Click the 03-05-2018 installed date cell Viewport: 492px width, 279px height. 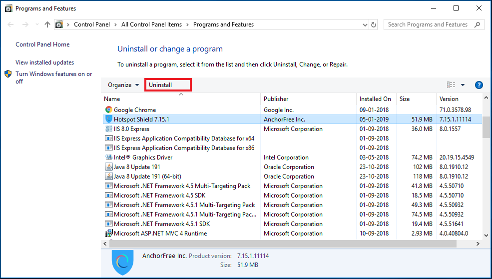pos(374,157)
